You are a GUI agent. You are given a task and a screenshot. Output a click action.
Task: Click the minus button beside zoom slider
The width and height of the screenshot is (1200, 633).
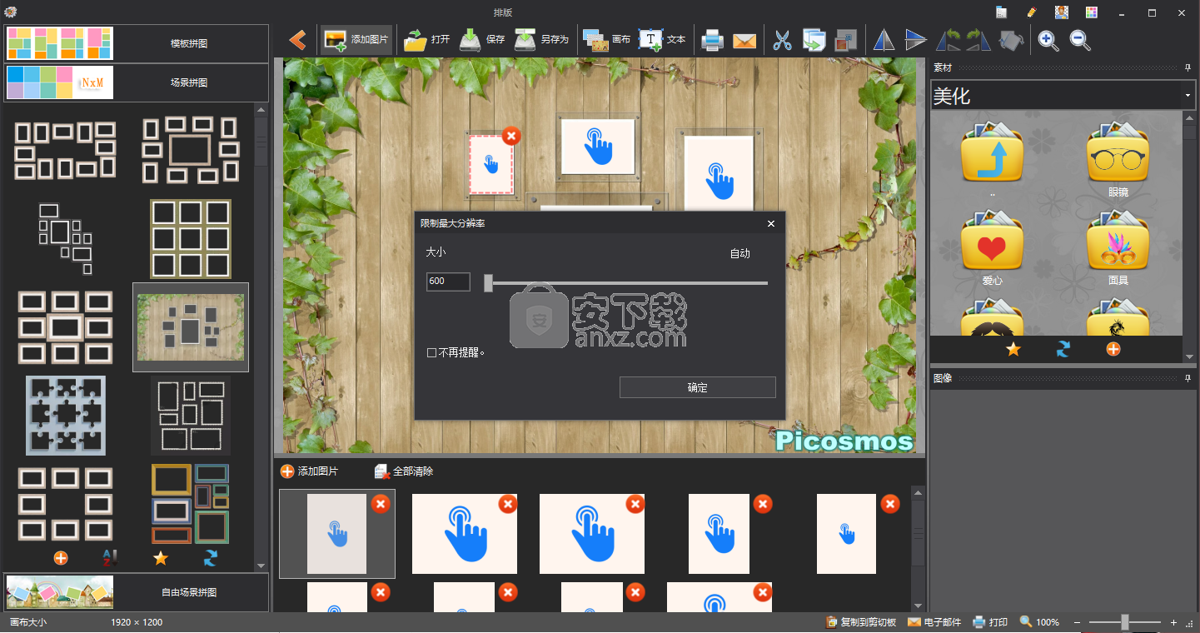coord(1077,622)
